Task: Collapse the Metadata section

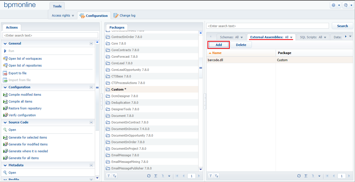Action: tap(91, 165)
